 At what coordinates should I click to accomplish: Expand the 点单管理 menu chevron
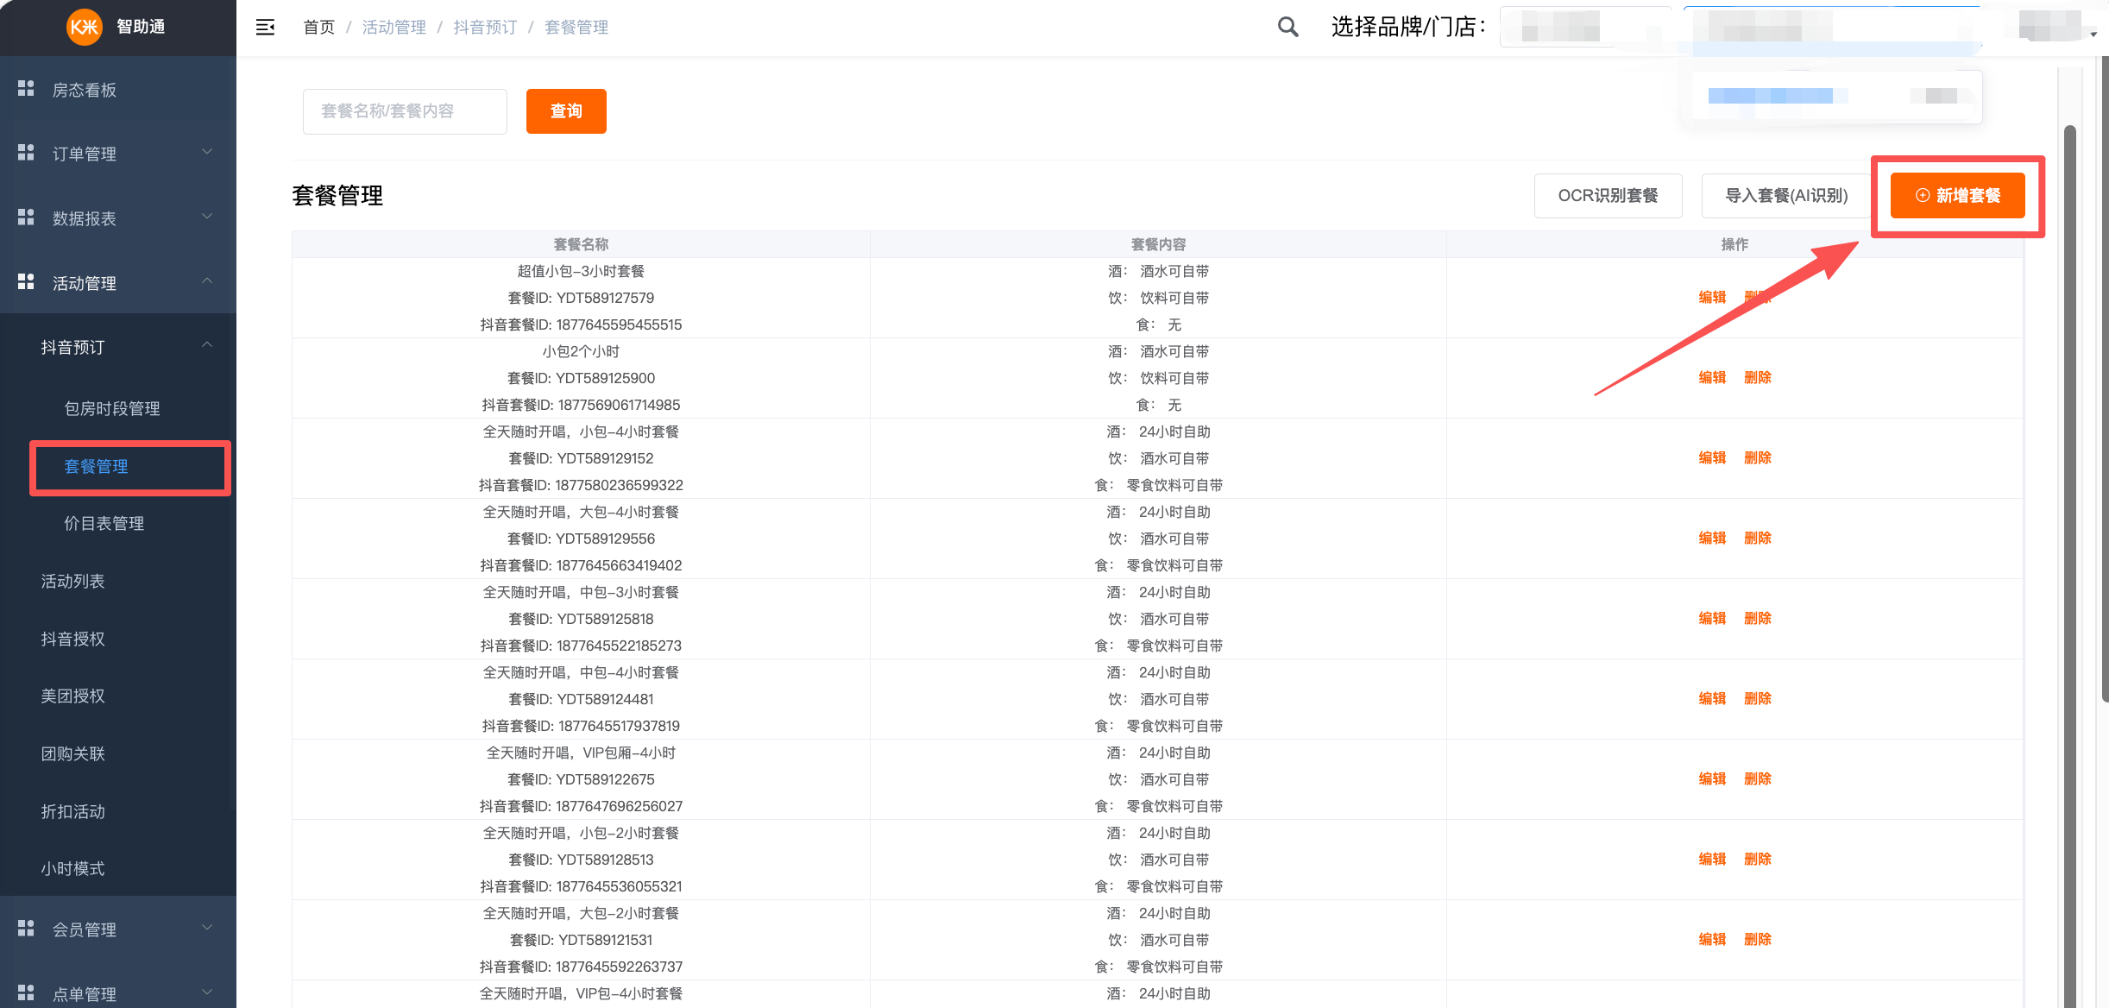click(207, 992)
